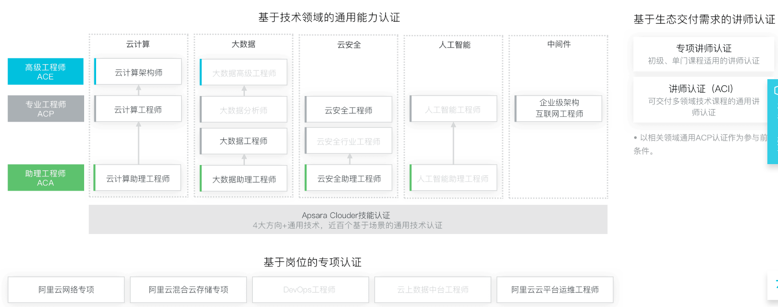Screen dimensions: 778x307
Task: Open the 大数据工程师 certification
Action: click(x=244, y=141)
